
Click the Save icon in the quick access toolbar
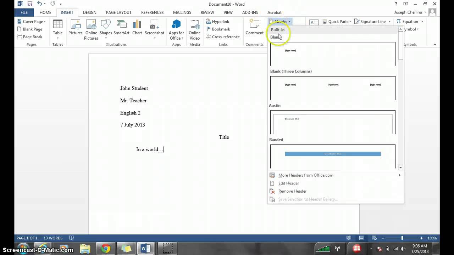30,4
